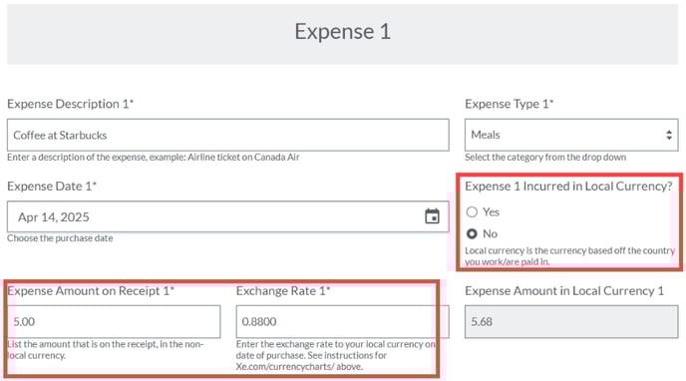The height and width of the screenshot is (381, 686).
Task: Select the No radio button
Action: click(x=472, y=234)
